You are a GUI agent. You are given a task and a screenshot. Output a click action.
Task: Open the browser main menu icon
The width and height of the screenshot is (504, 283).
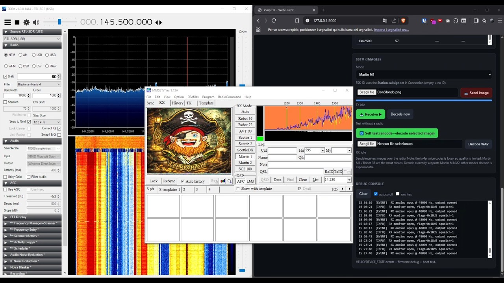(x=500, y=20)
